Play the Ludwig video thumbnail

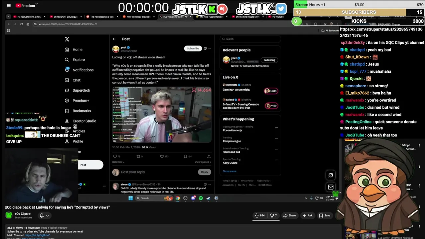point(162,115)
